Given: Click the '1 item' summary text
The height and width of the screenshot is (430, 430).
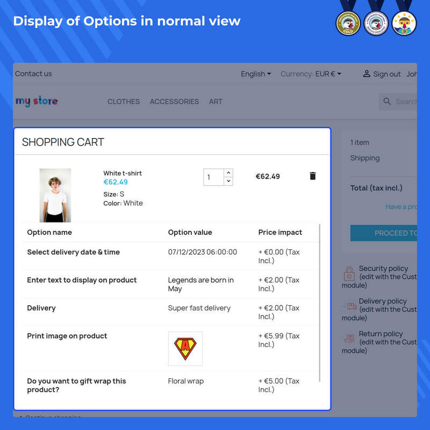Looking at the screenshot, I should point(360,142).
